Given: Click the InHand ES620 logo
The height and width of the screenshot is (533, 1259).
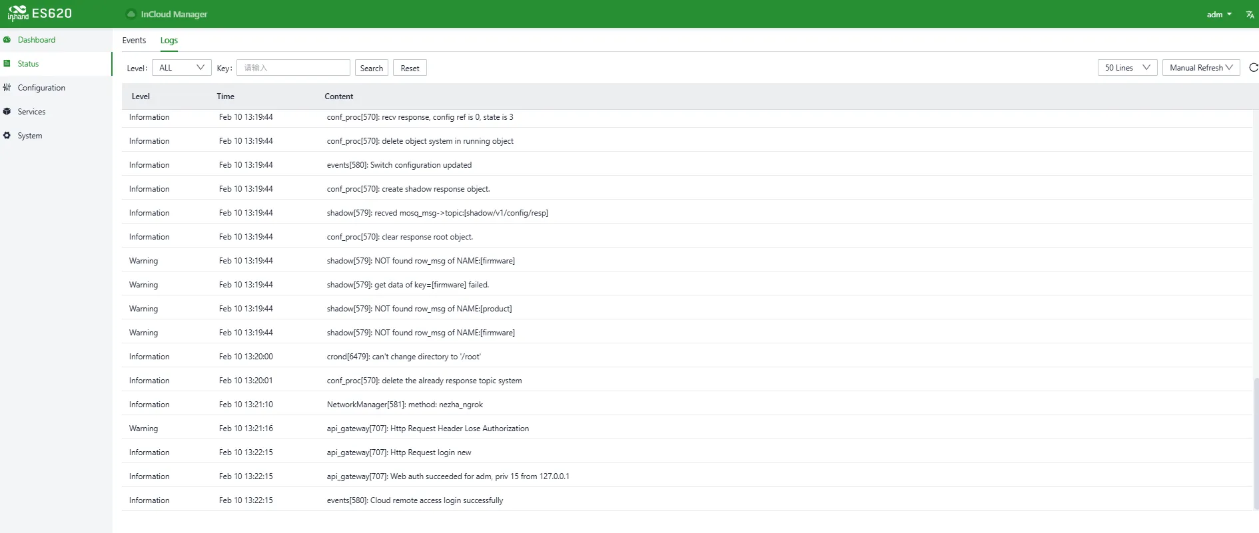Looking at the screenshot, I should pos(40,13).
